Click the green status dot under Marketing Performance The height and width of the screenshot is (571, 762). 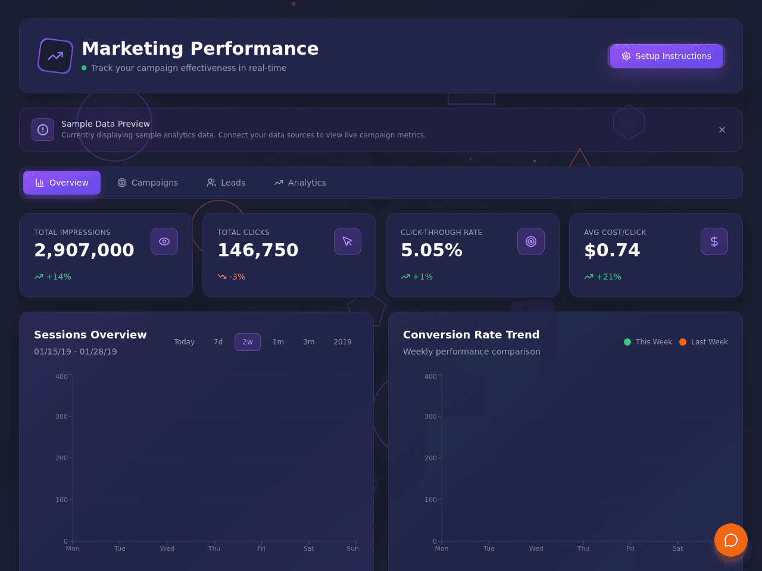pyautogui.click(x=84, y=68)
